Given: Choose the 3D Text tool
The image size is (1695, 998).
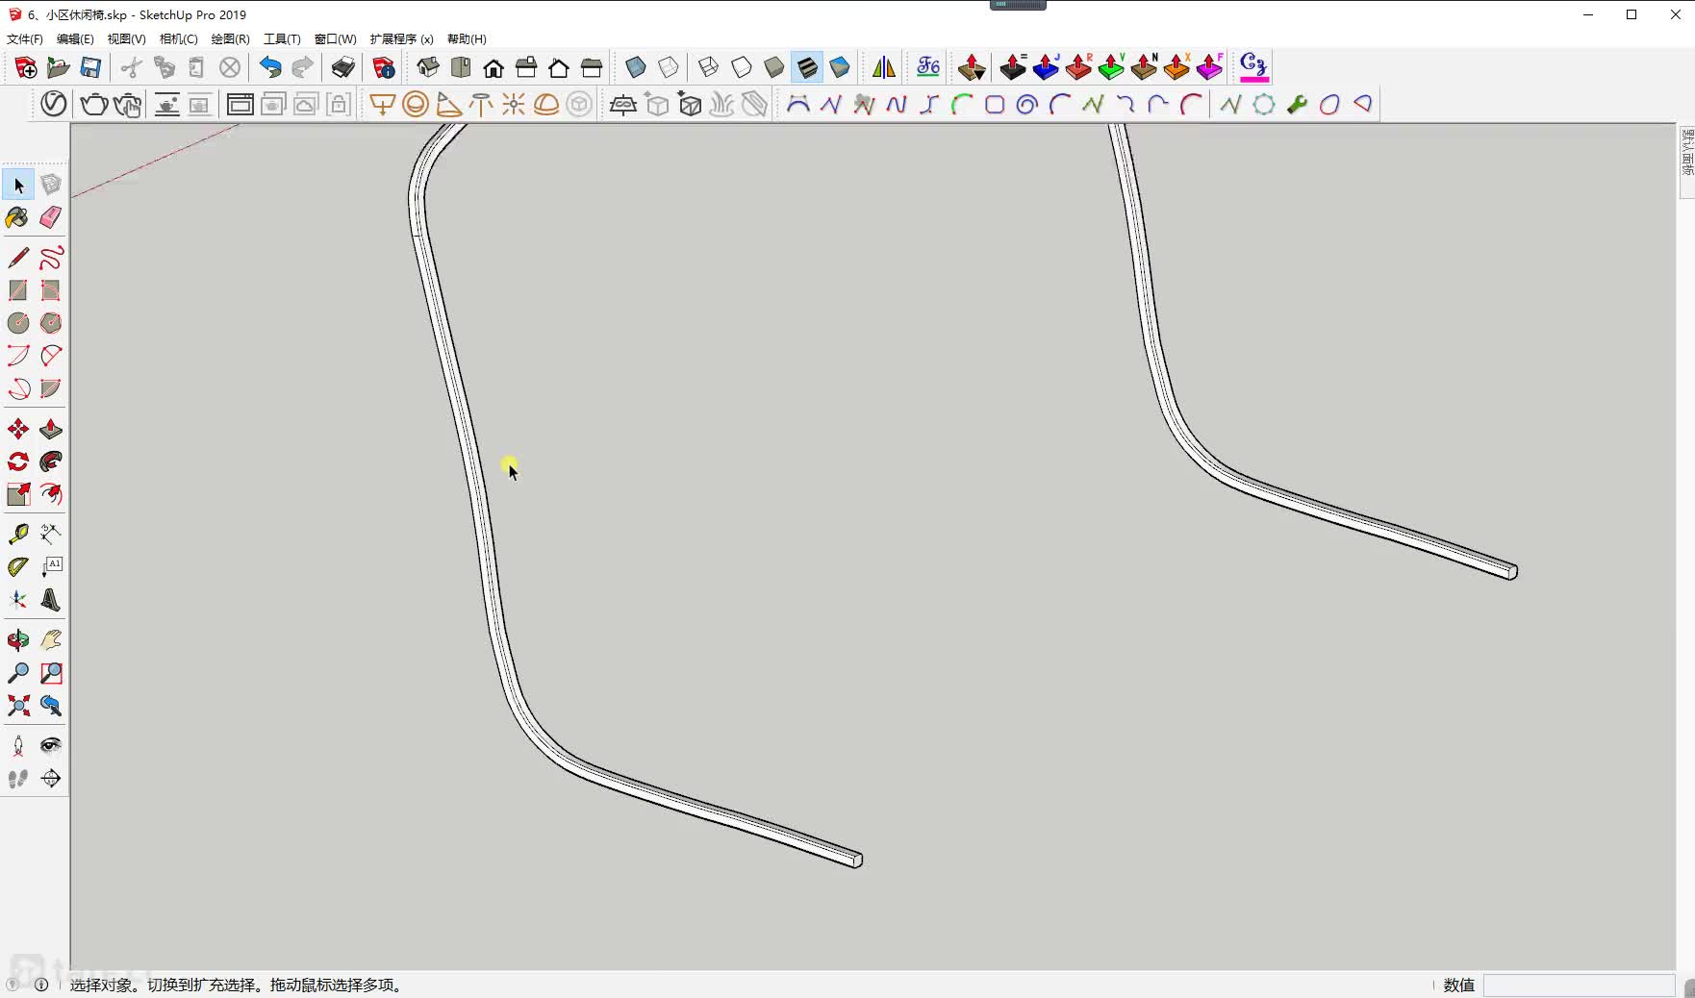Looking at the screenshot, I should click(51, 600).
